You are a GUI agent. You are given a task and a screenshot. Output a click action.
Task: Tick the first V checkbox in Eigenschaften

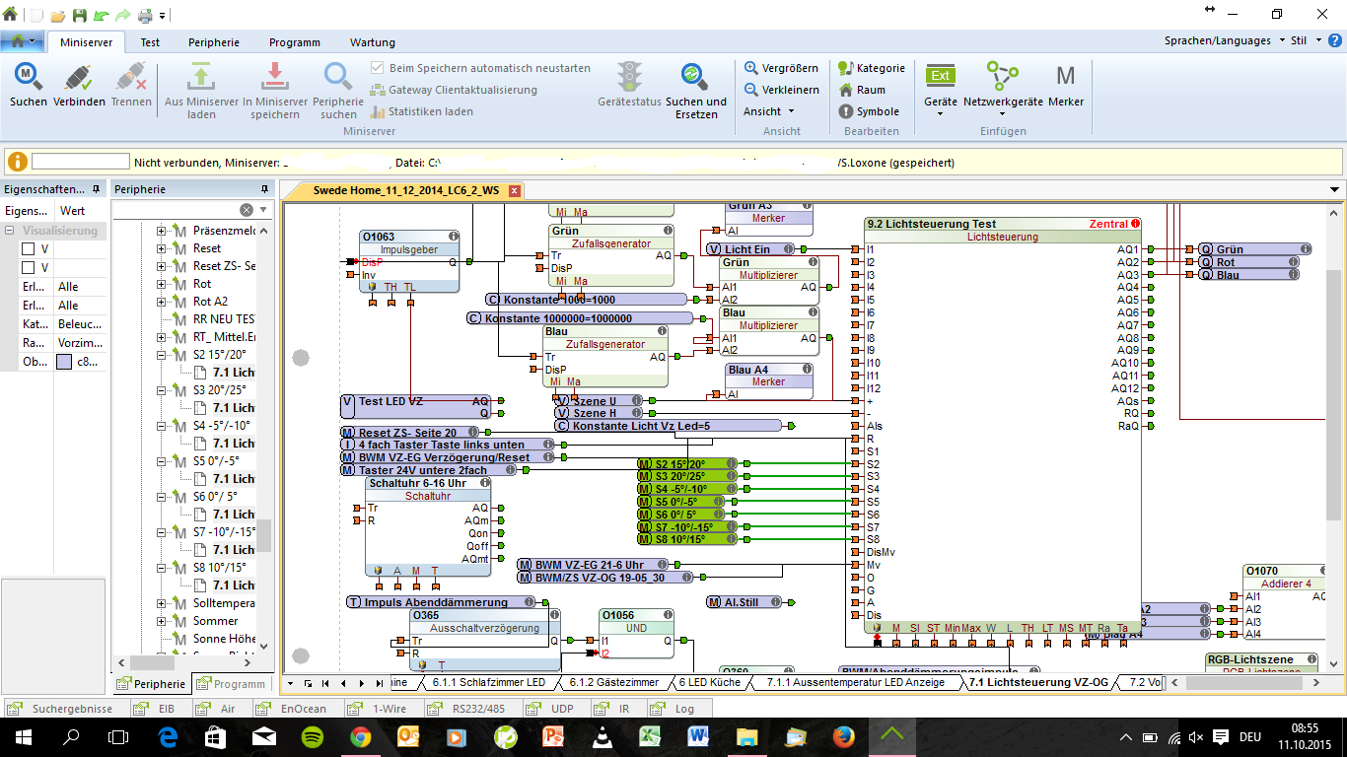coord(28,249)
